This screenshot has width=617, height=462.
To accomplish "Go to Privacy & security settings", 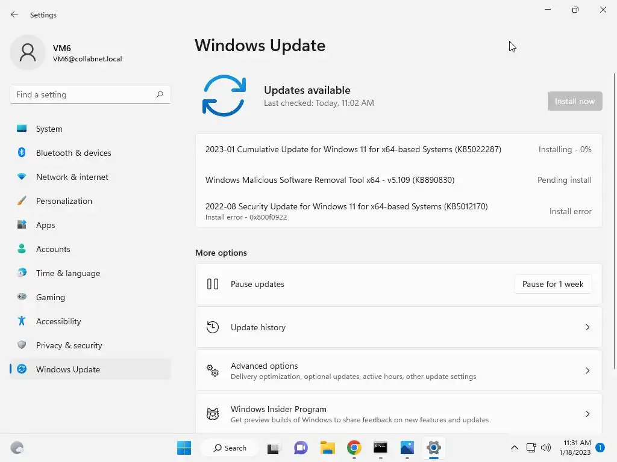I will [x=90, y=345].
